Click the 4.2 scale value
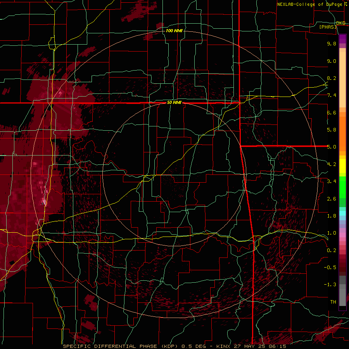 (332, 164)
